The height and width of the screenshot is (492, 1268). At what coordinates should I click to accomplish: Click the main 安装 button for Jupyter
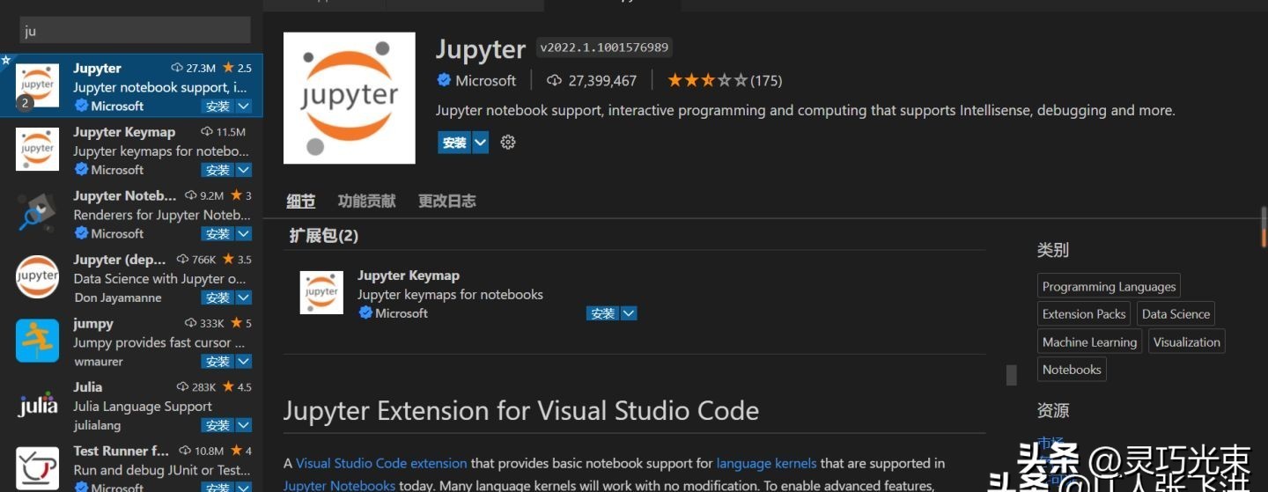pos(454,143)
